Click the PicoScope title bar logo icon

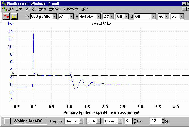4,3
